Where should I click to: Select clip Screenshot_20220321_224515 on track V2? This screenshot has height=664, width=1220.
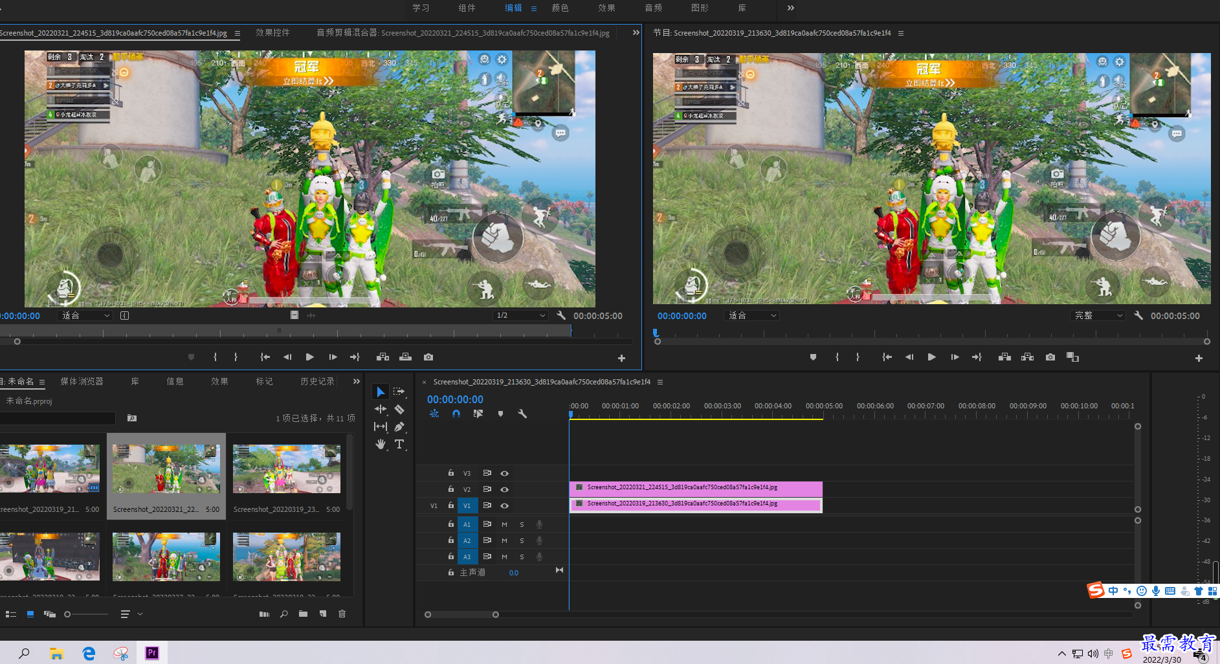696,488
